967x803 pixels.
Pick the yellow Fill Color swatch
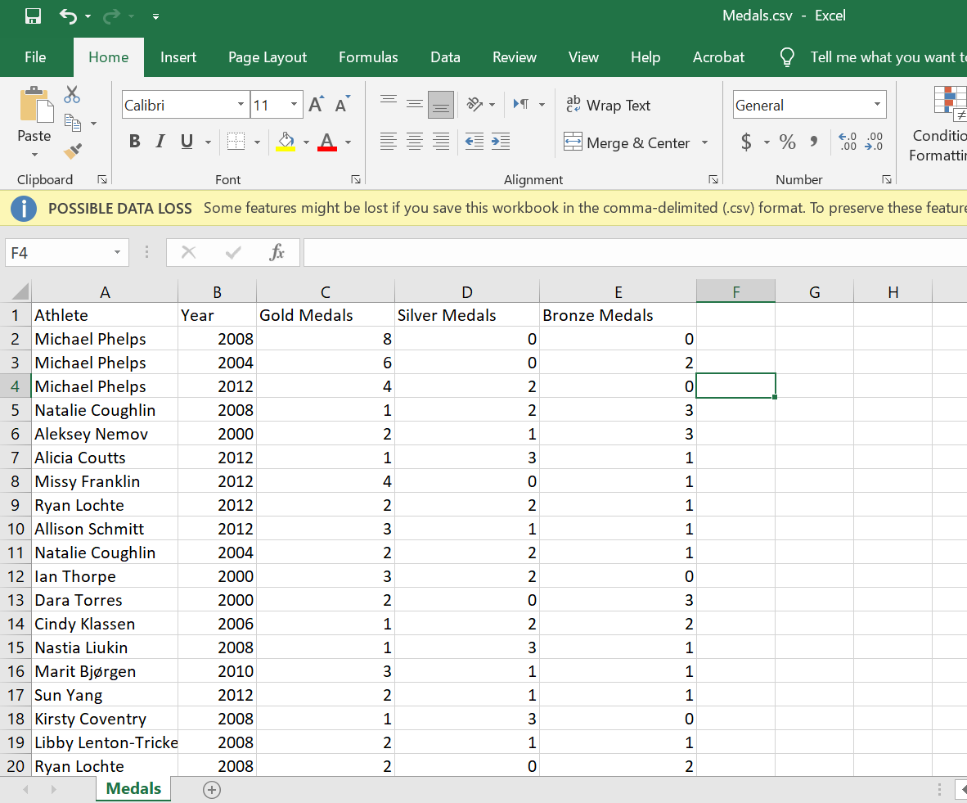(286, 147)
